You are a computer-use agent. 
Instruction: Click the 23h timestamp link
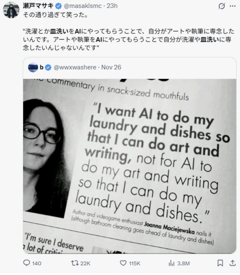click(112, 6)
